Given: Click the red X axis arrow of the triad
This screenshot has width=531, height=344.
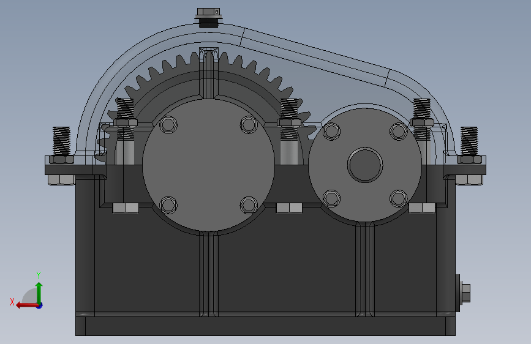Looking at the screenshot, I should point(26,305).
